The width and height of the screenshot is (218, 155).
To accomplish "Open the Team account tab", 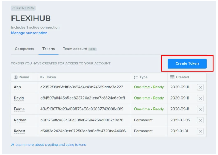I will coord(75,49).
